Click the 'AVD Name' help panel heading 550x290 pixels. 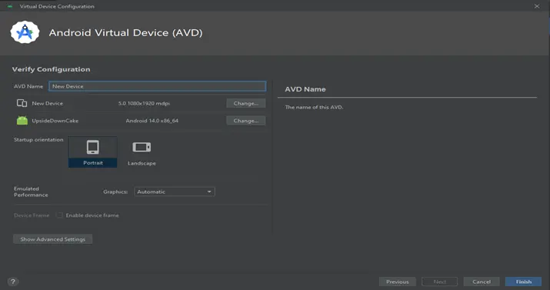(305, 89)
